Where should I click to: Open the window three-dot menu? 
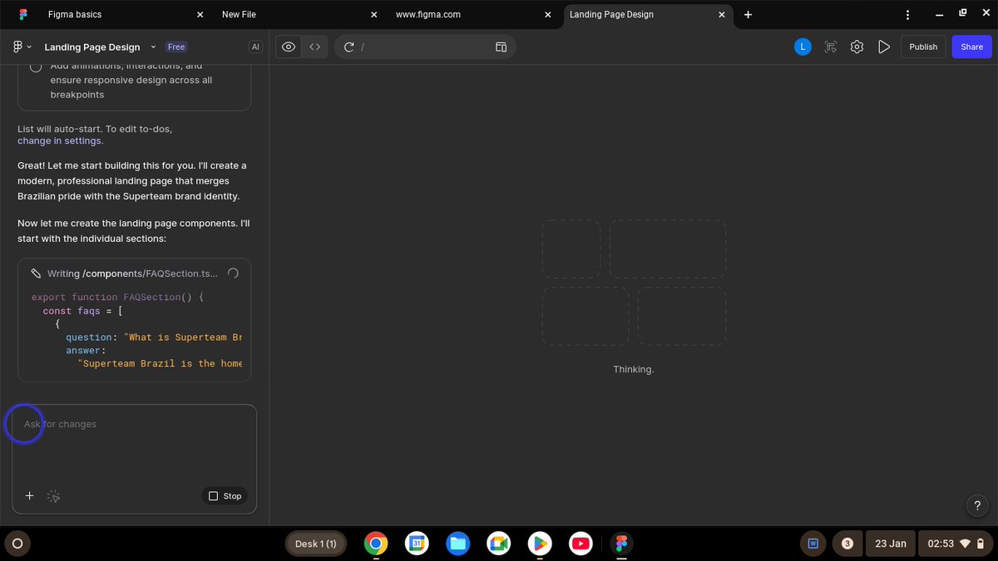906,14
